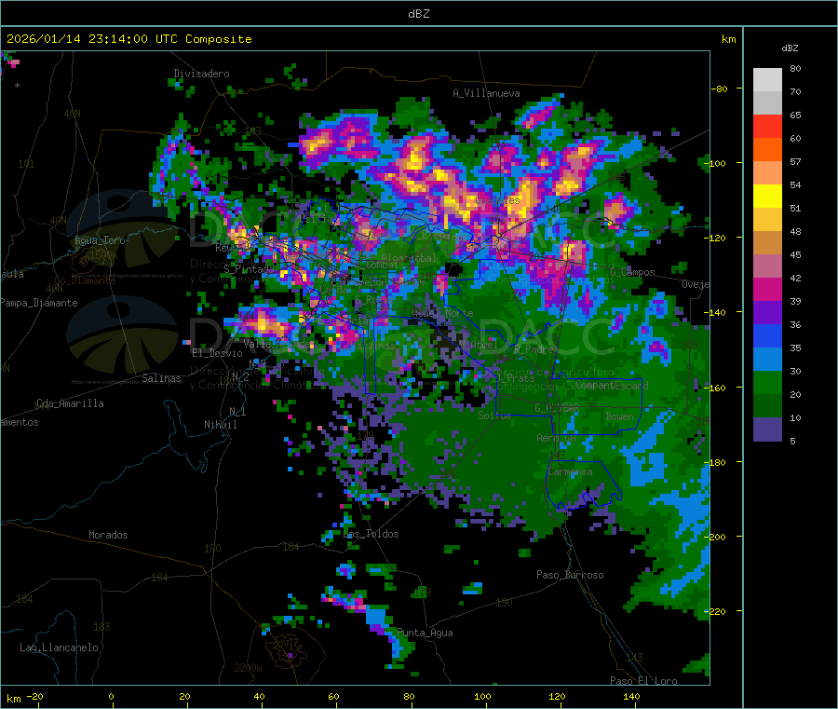The height and width of the screenshot is (709, 838).
Task: Pick the light grey 70-80 dBZ legend band
Action: tap(767, 80)
